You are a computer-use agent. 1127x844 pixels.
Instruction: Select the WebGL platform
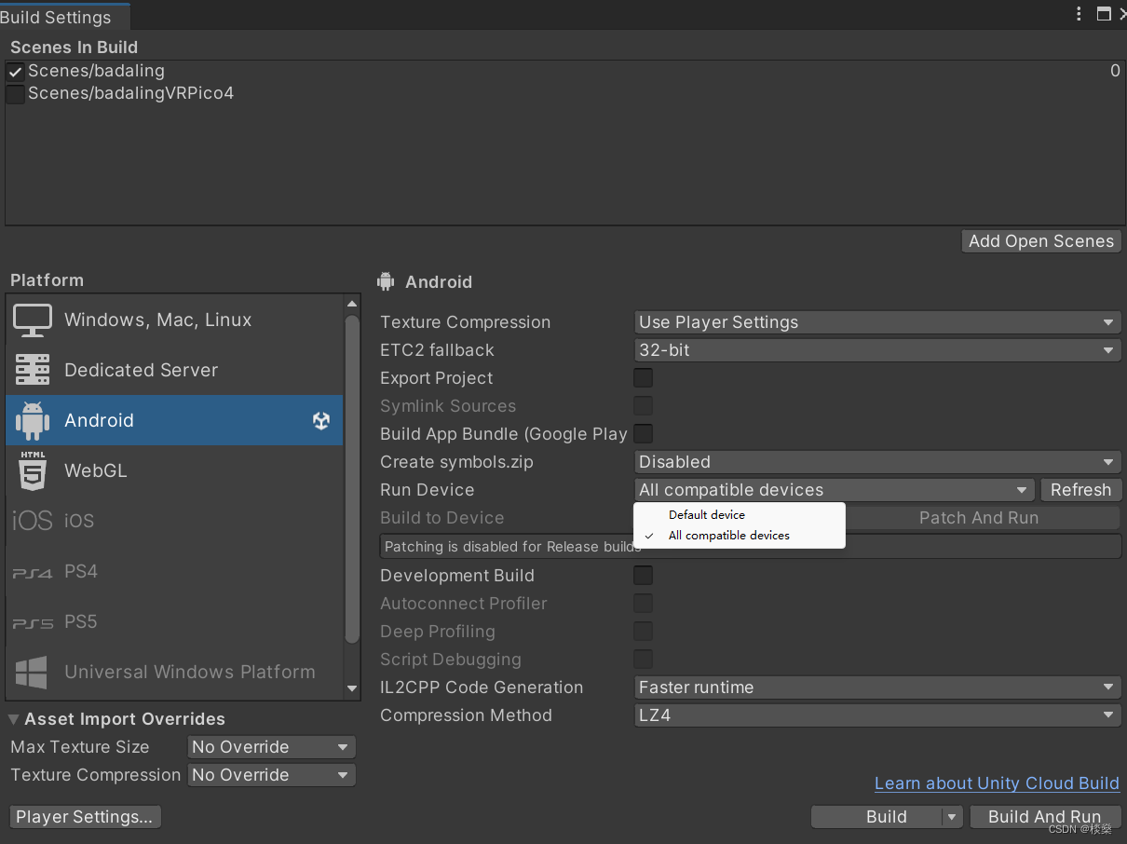pos(174,471)
